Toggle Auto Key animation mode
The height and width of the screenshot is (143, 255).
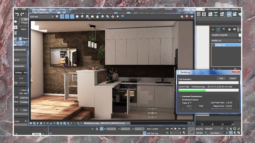coord(199,129)
